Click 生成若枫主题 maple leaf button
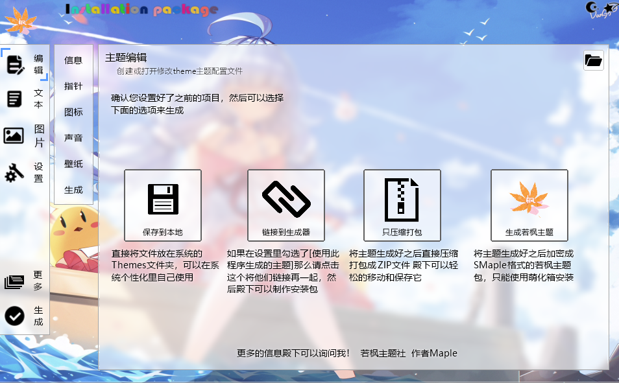The image size is (619, 383). coord(529,205)
